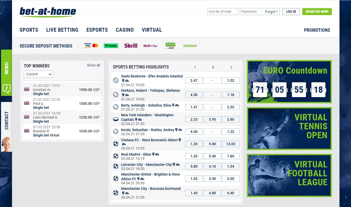Click statistics icon for Barty - Svitolina match
351x207 pixels.
click(x=177, y=105)
